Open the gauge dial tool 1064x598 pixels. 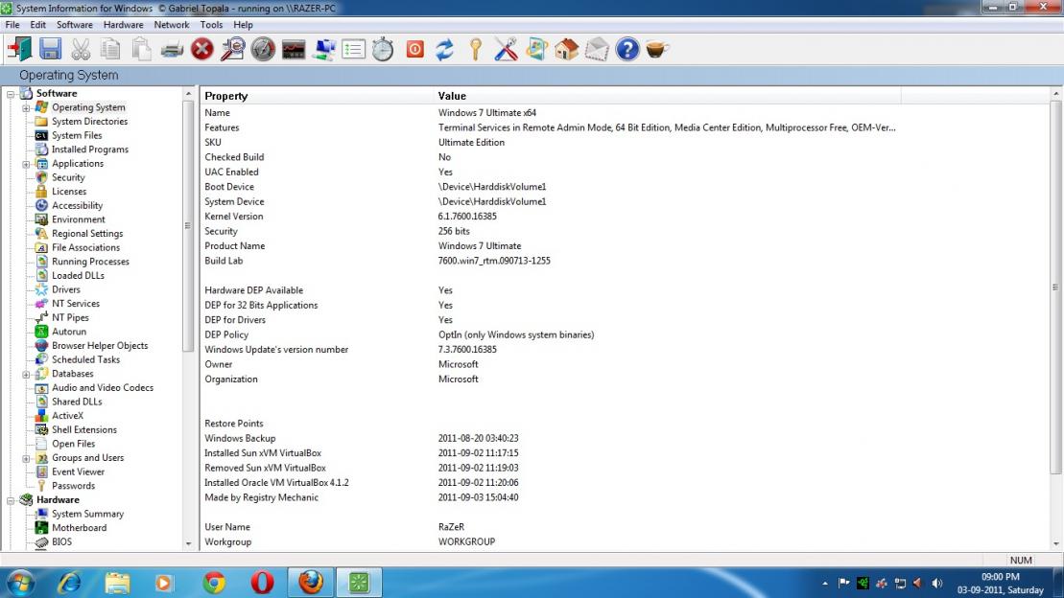click(263, 50)
